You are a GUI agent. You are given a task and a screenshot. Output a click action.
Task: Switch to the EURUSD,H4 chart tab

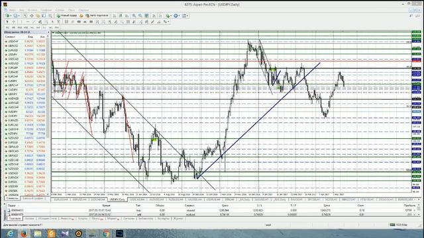(x=61, y=200)
